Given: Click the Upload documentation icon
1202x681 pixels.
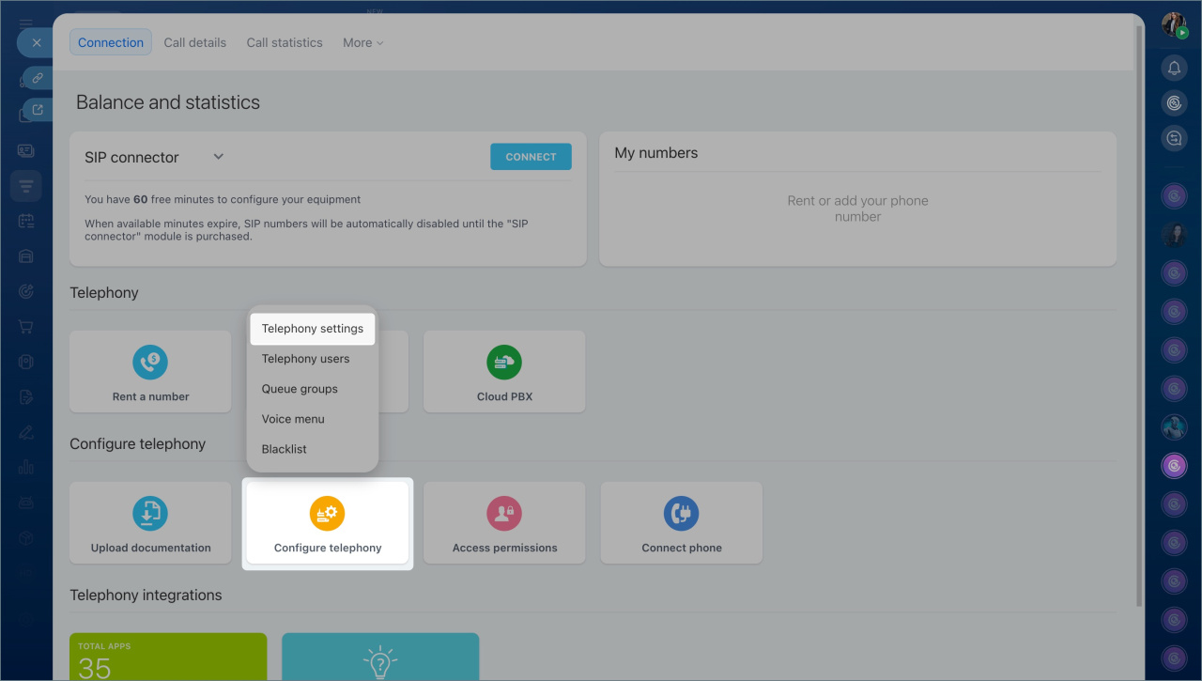Looking at the screenshot, I should (x=150, y=514).
